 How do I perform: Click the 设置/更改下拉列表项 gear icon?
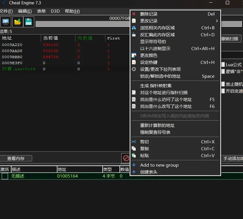click(134, 69)
